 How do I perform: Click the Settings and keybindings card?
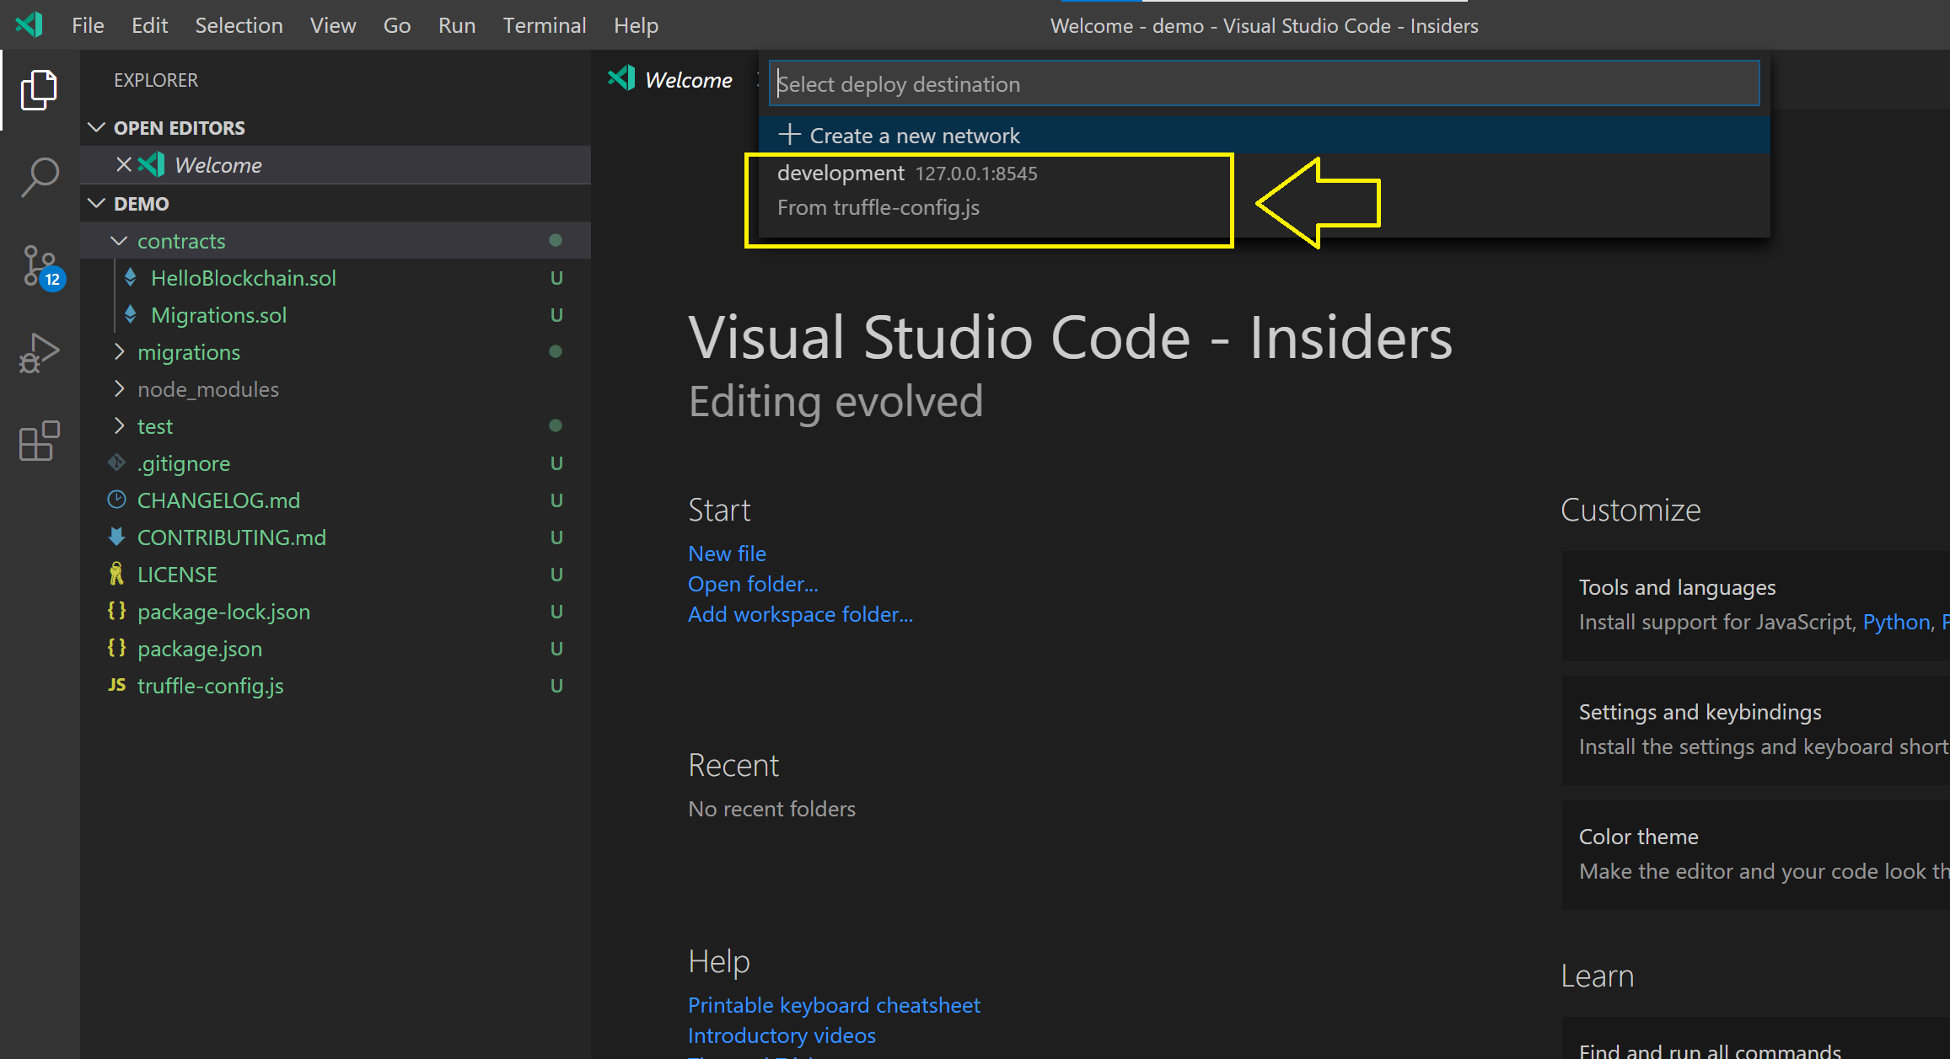[1755, 730]
